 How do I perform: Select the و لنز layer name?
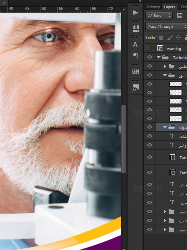[x=183, y=145]
